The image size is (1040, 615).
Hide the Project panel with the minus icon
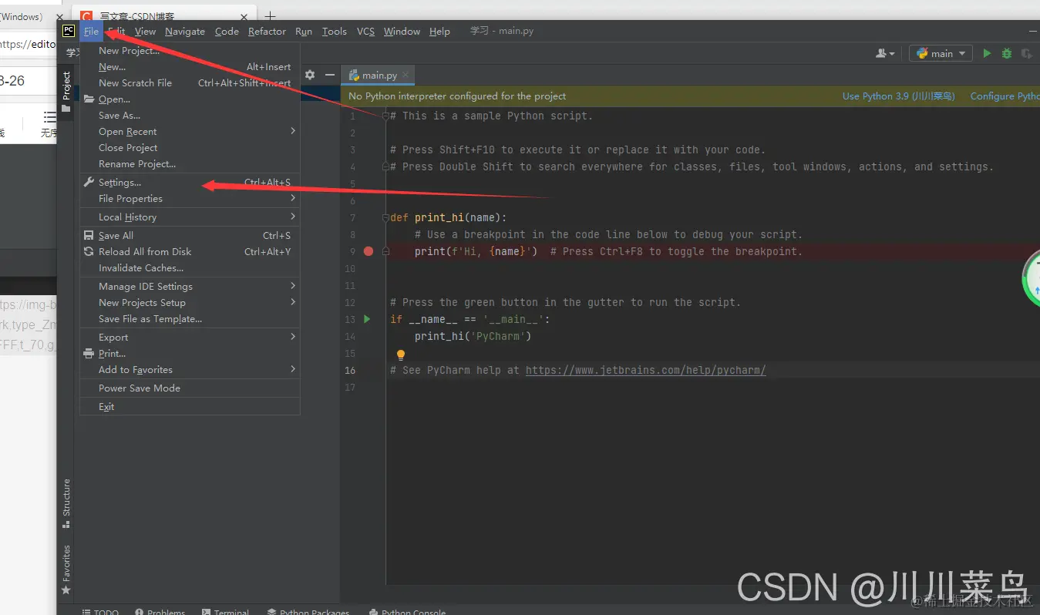[329, 75]
